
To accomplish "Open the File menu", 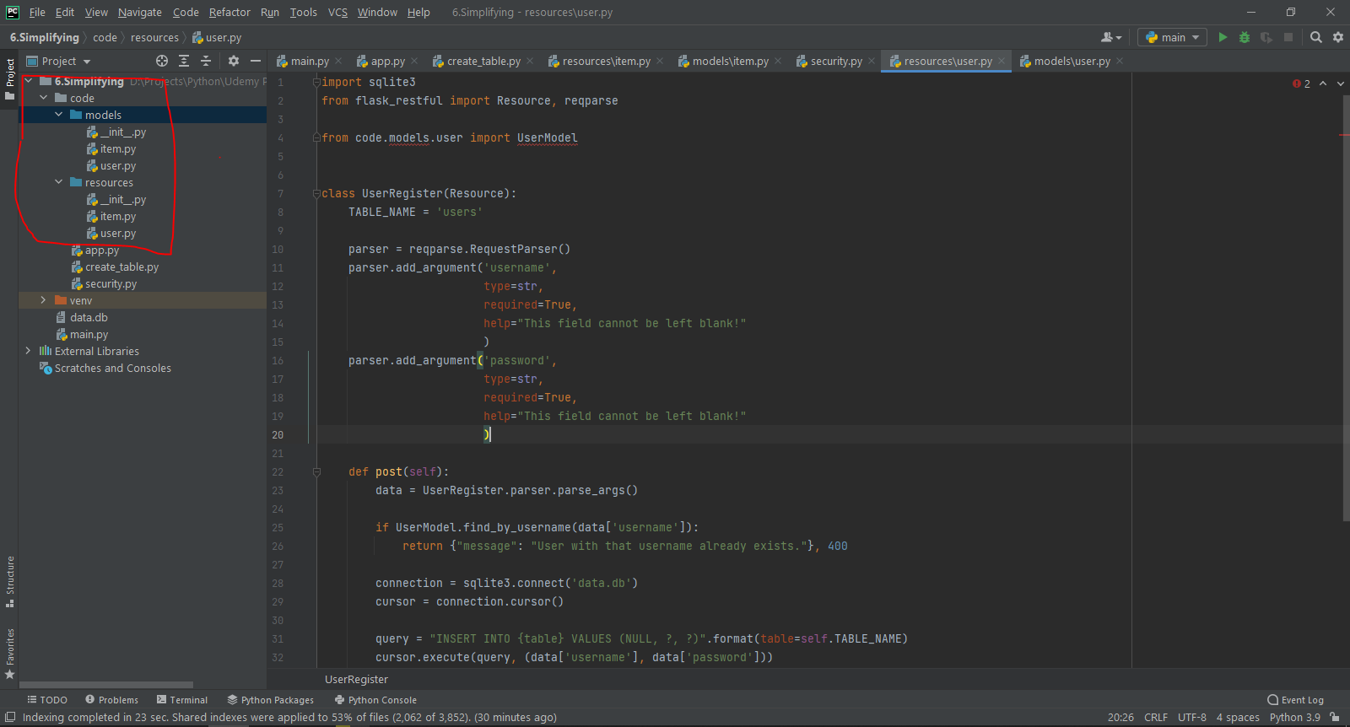I will click(37, 12).
